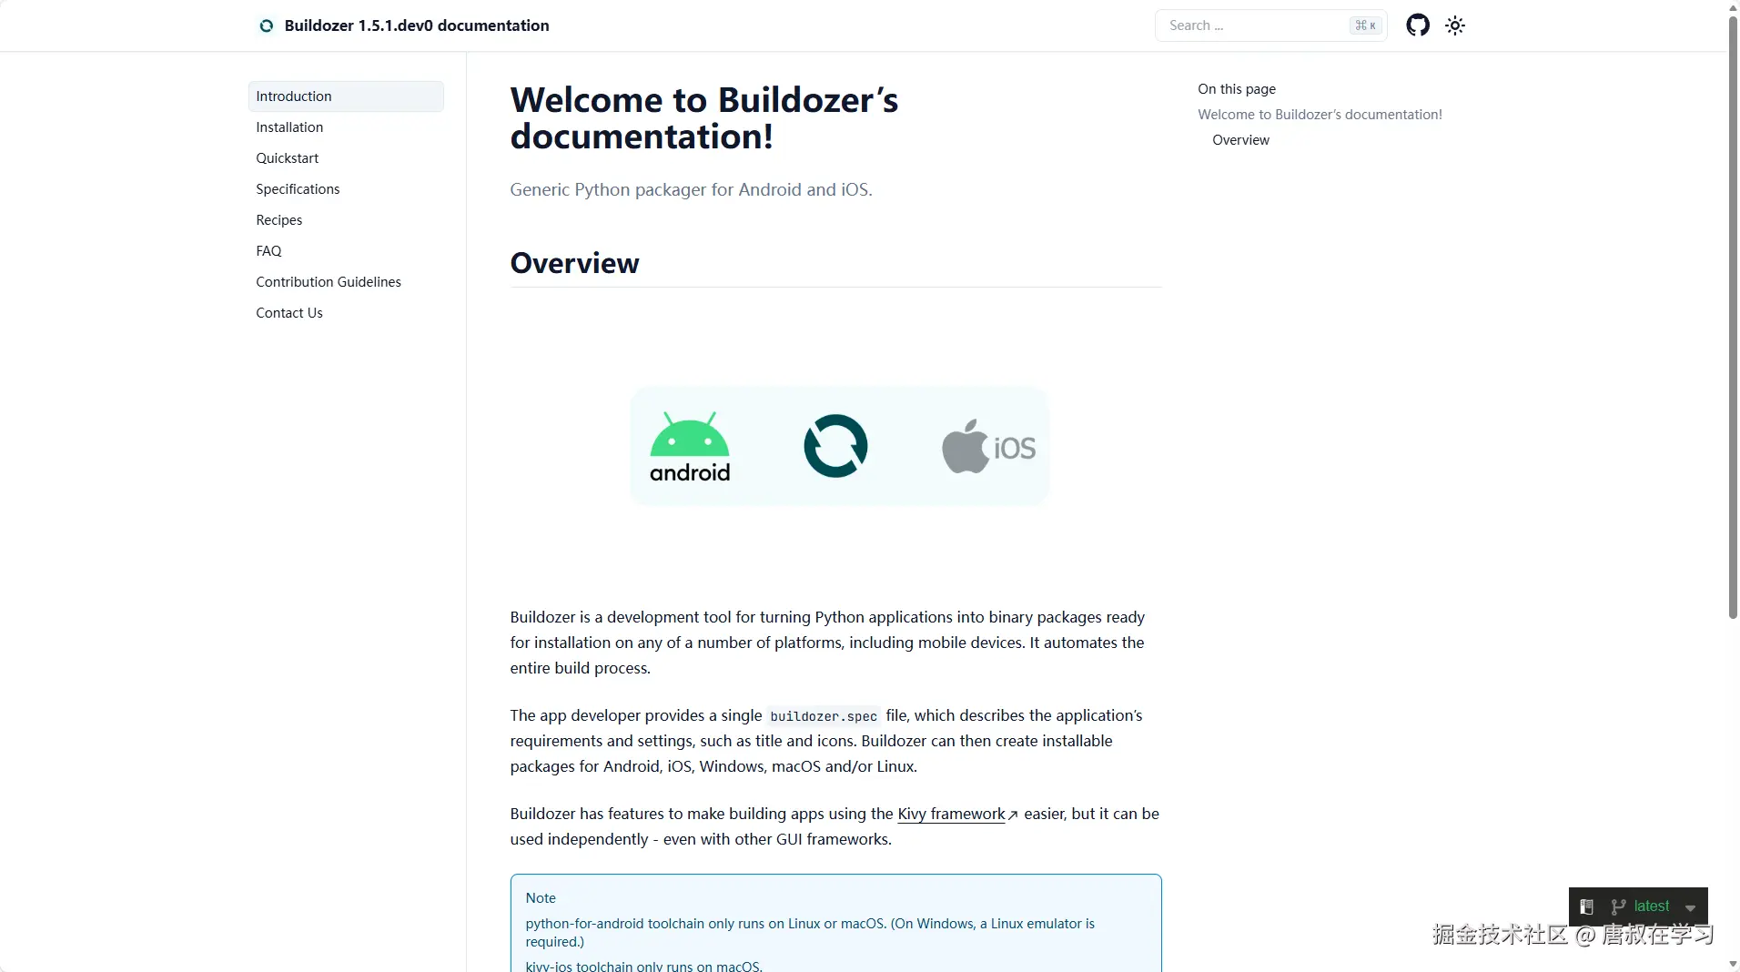Open the Recipes page
Image resolution: width=1740 pixels, height=972 pixels.
[x=279, y=220]
